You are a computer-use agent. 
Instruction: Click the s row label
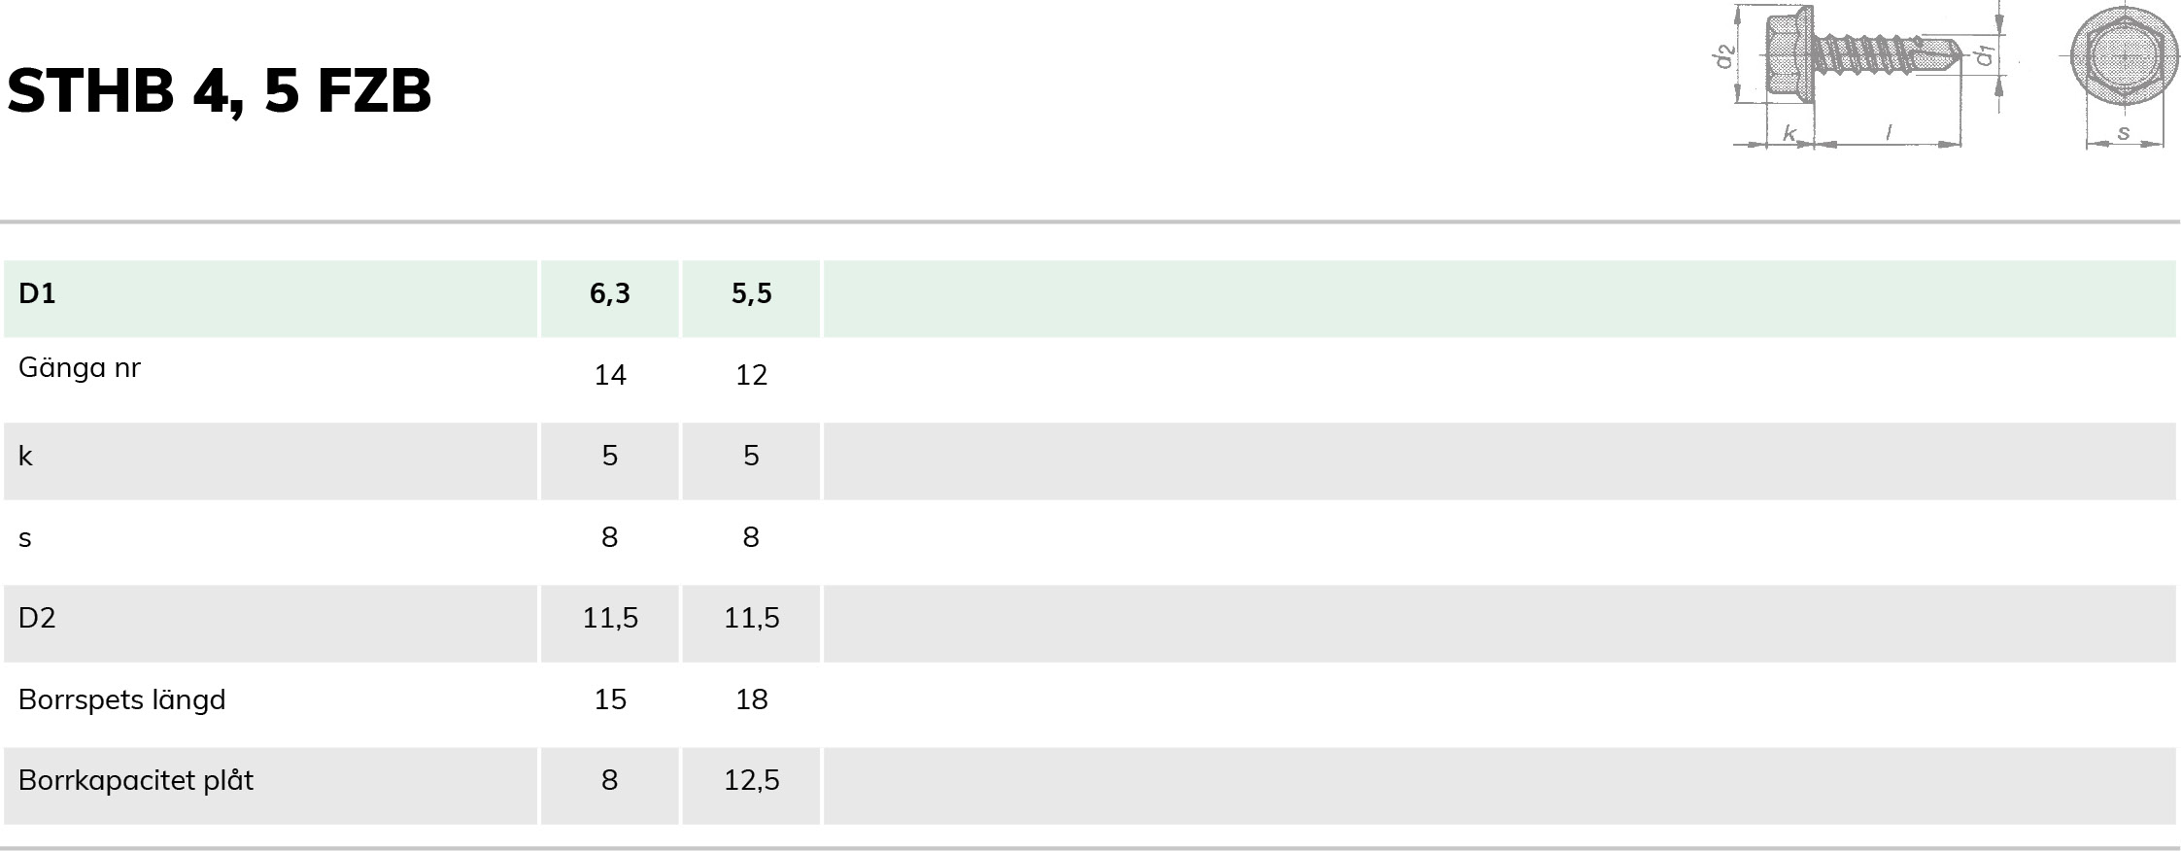25,538
